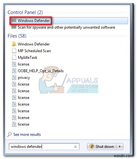
Task: Click the brick wall icon beside Scan for spyware
Action: click(14, 27)
